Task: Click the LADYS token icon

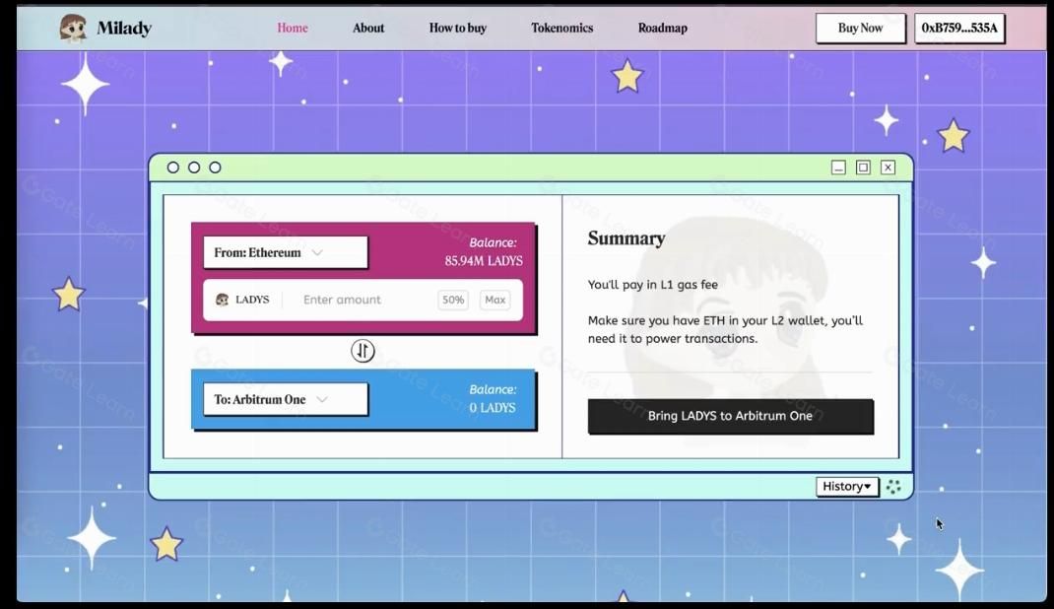Action: (x=222, y=300)
